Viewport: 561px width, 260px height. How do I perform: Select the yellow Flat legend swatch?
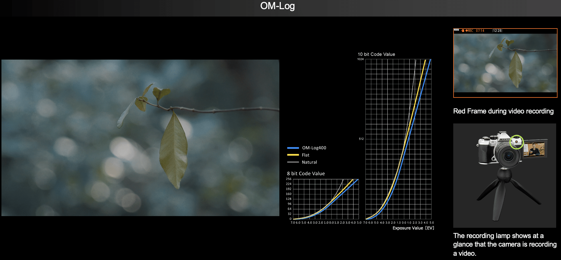click(293, 155)
